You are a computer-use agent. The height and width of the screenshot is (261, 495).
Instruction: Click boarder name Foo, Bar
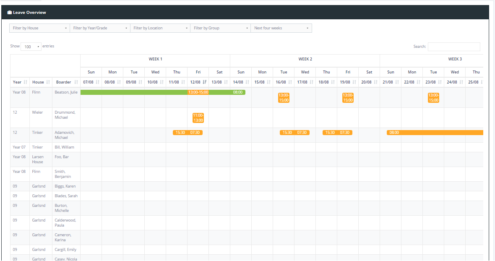click(x=62, y=157)
